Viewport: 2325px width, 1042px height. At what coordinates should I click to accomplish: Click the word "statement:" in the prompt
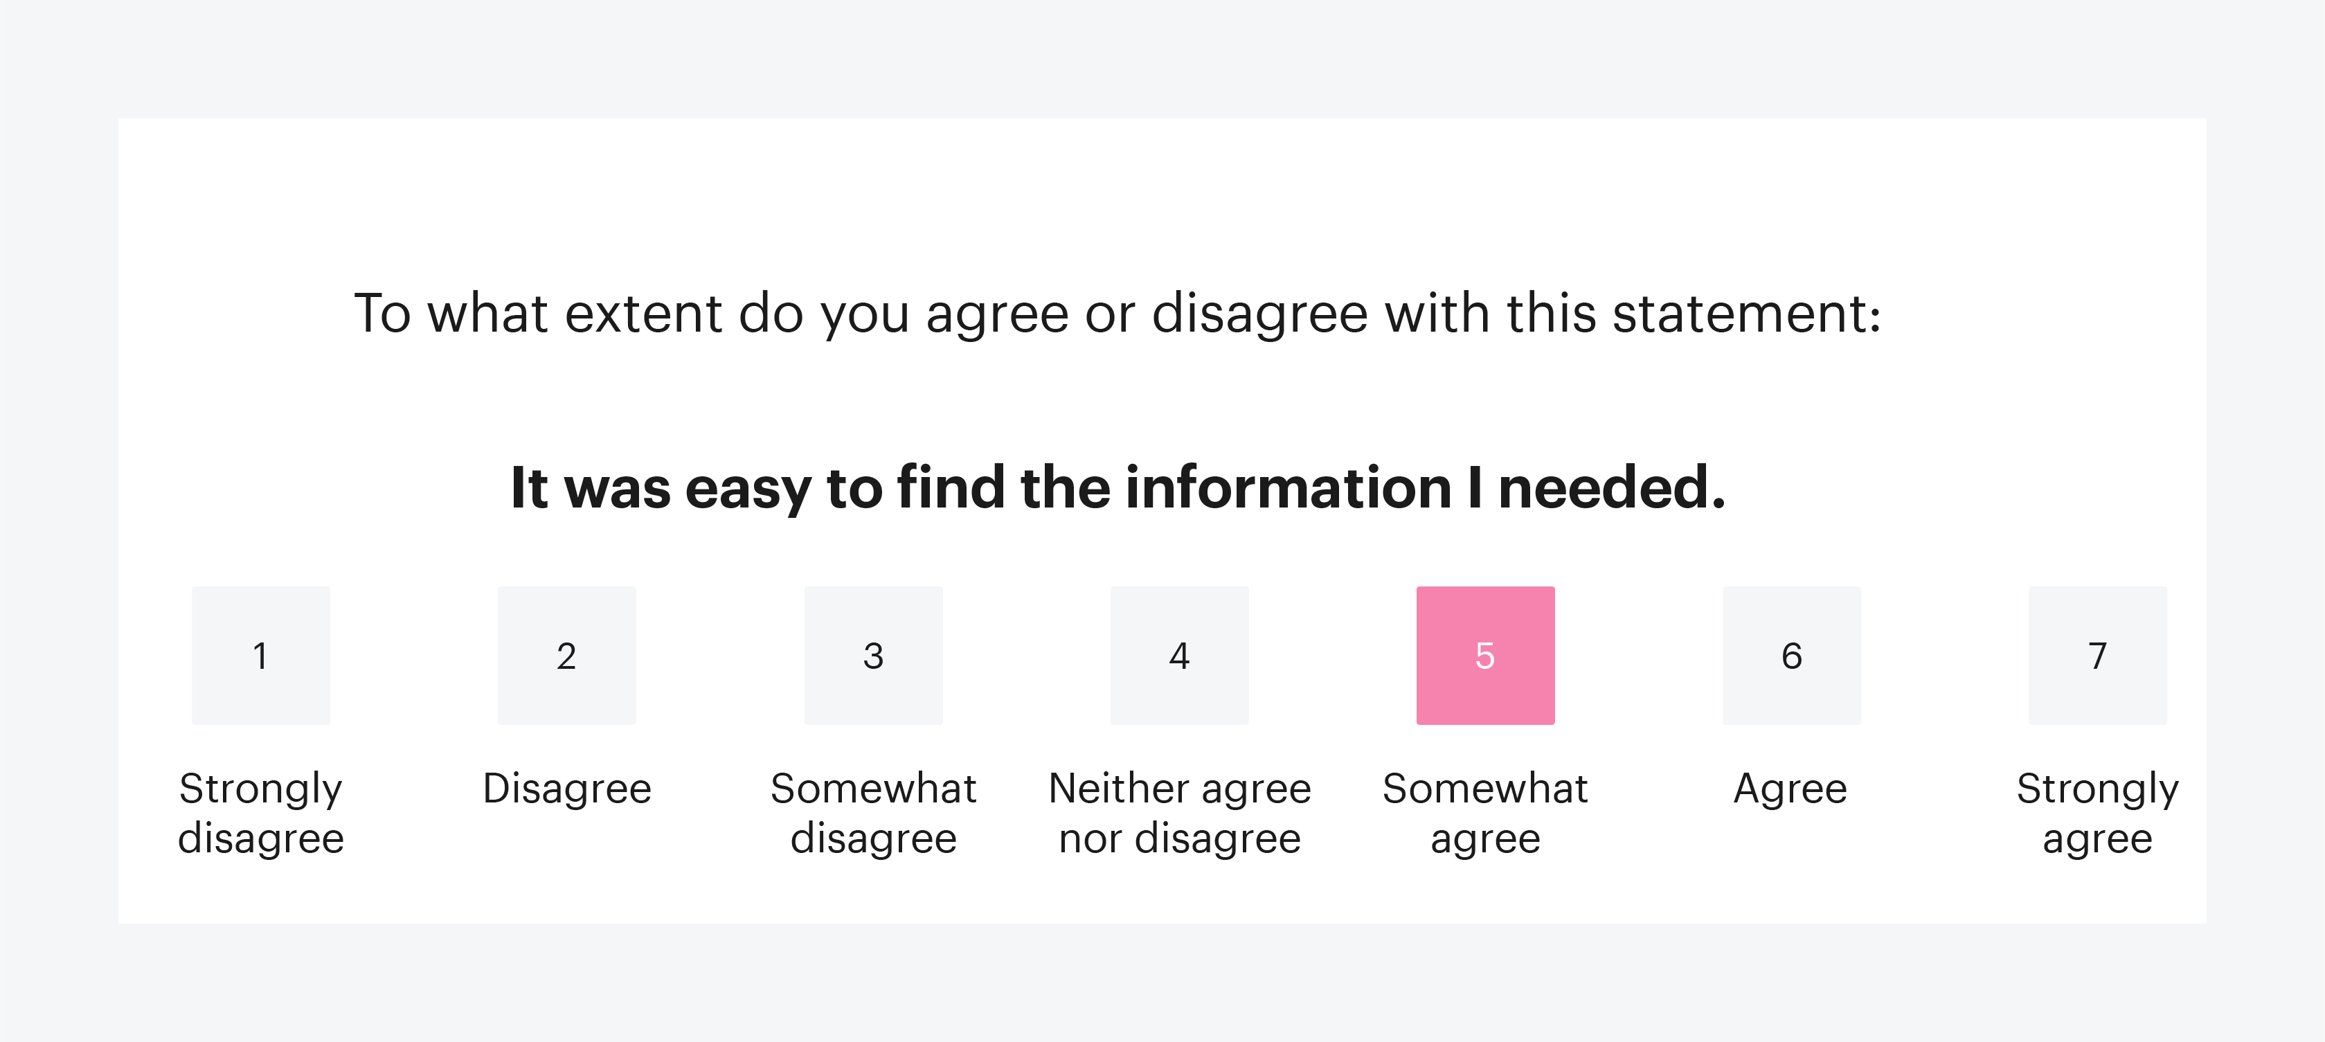pos(1746,313)
